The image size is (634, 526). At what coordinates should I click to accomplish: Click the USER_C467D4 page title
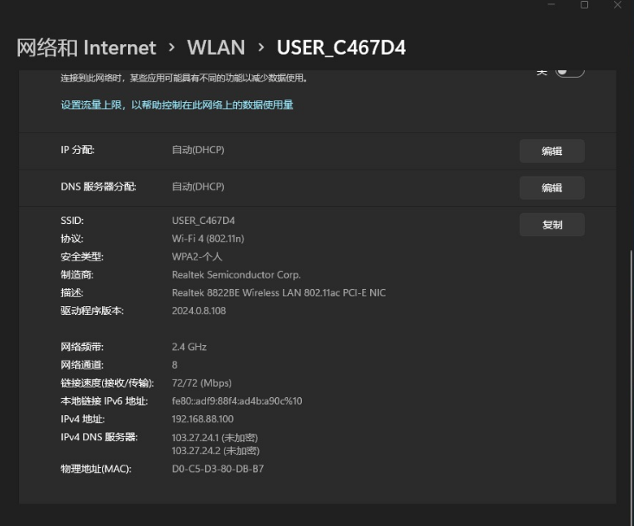341,48
